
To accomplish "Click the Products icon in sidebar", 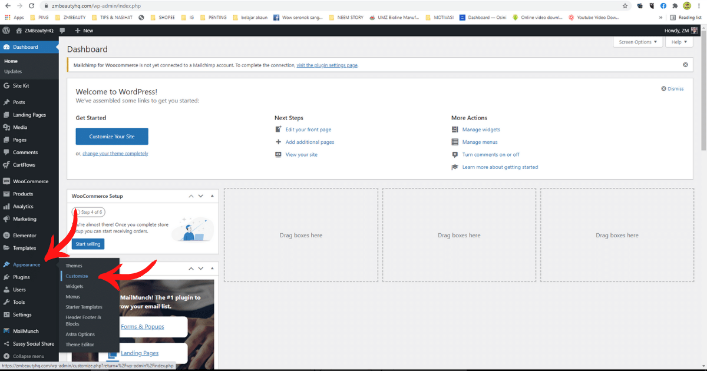I will pos(6,194).
